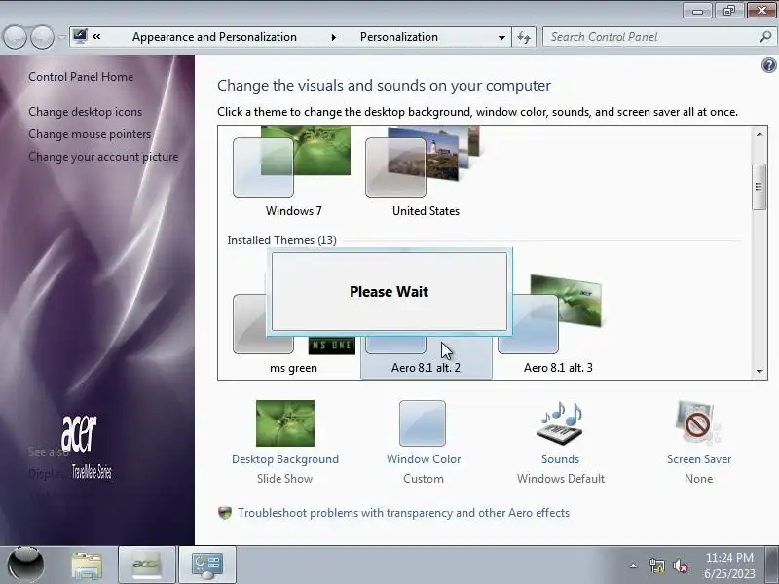779x584 pixels.
Task: Click the Back navigation button
Action: click(x=16, y=37)
